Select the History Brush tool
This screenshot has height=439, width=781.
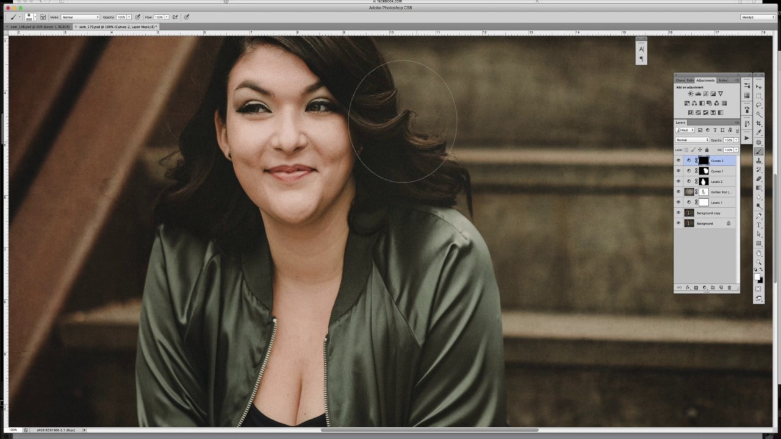[x=759, y=169]
